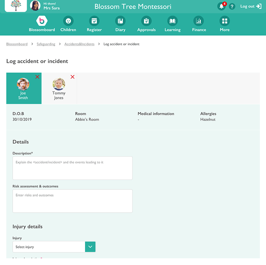Open the Learning icon

(x=172, y=21)
